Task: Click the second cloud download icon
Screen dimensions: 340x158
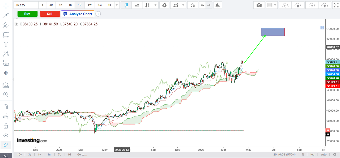Action: point(312,5)
